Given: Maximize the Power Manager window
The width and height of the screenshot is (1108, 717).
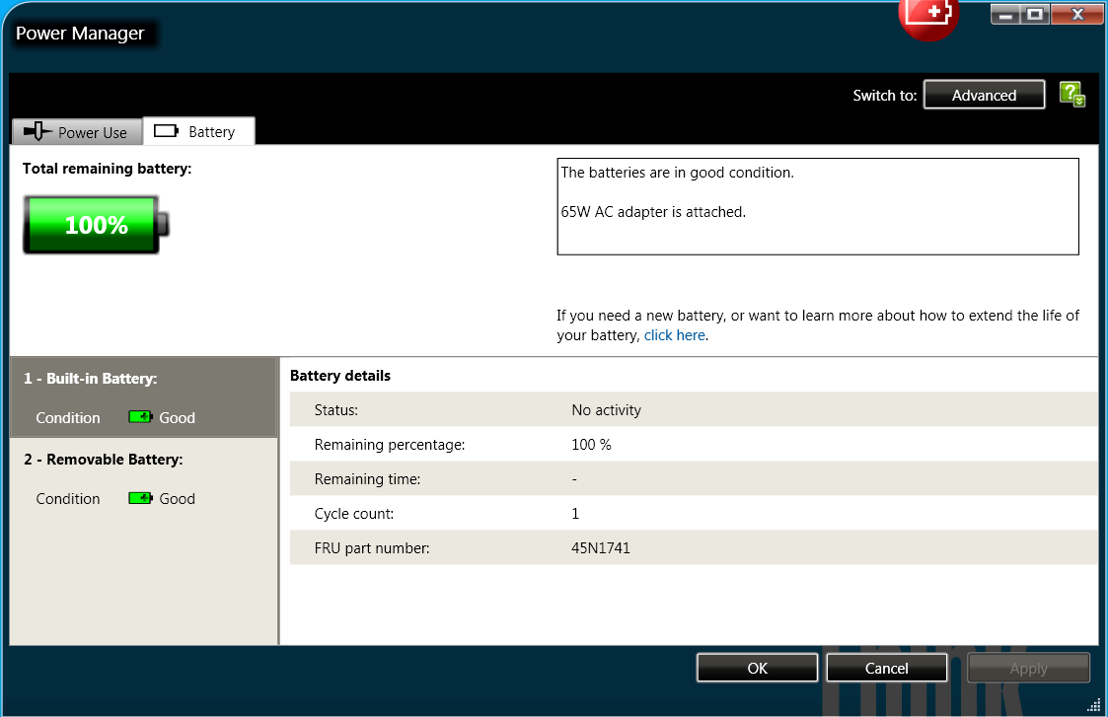Looking at the screenshot, I should [x=1035, y=15].
